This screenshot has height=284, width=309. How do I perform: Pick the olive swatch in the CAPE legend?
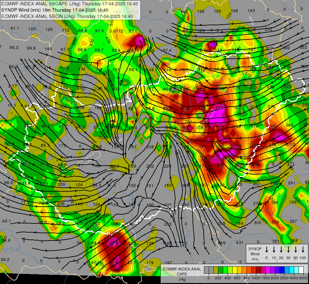tap(216, 270)
